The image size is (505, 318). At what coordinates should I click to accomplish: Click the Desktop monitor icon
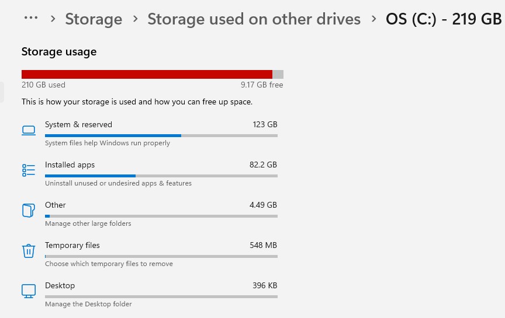(29, 291)
